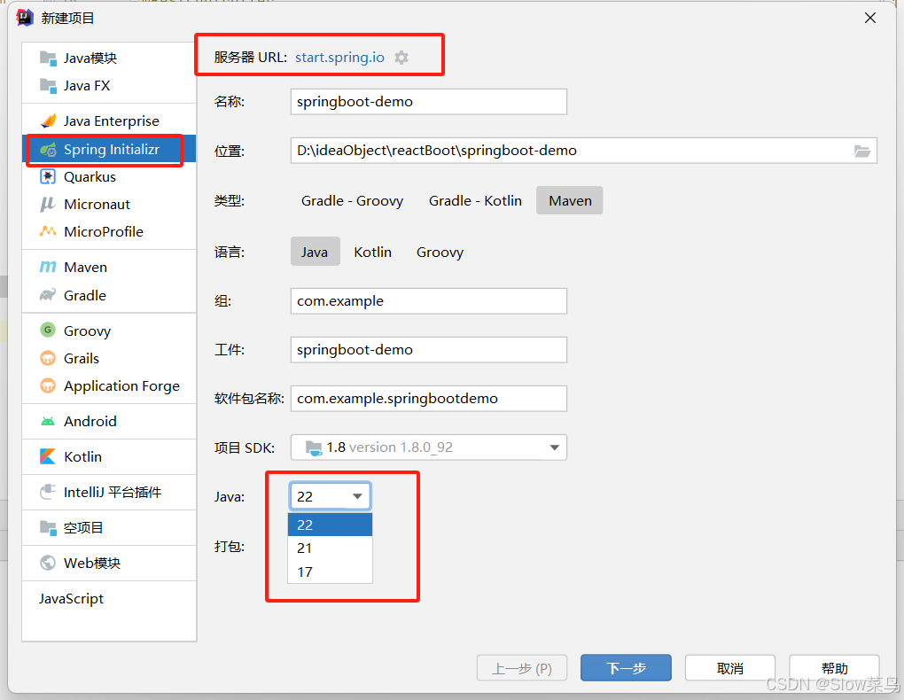Focus the 工件 field springboot-demo

pos(428,349)
